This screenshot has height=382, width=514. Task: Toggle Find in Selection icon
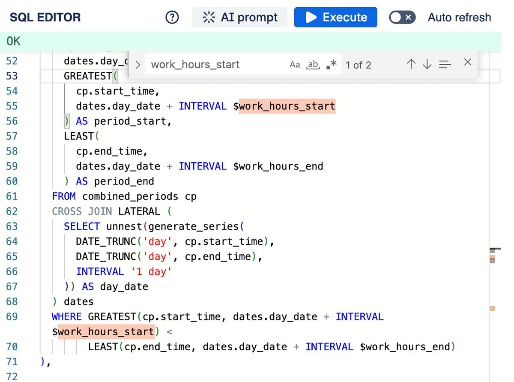[x=445, y=65]
